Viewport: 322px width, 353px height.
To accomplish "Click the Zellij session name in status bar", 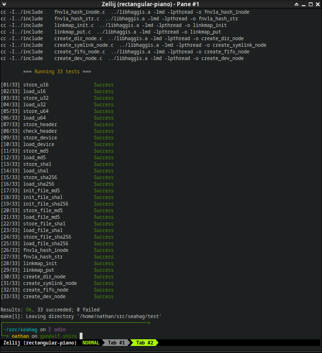I will [x=41, y=342].
